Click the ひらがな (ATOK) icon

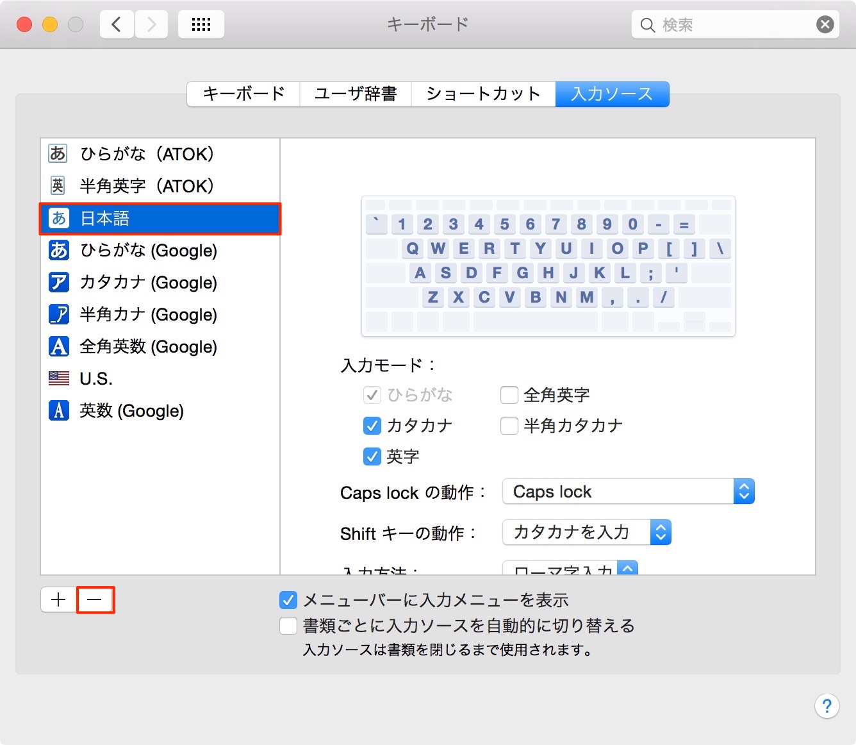pos(58,154)
